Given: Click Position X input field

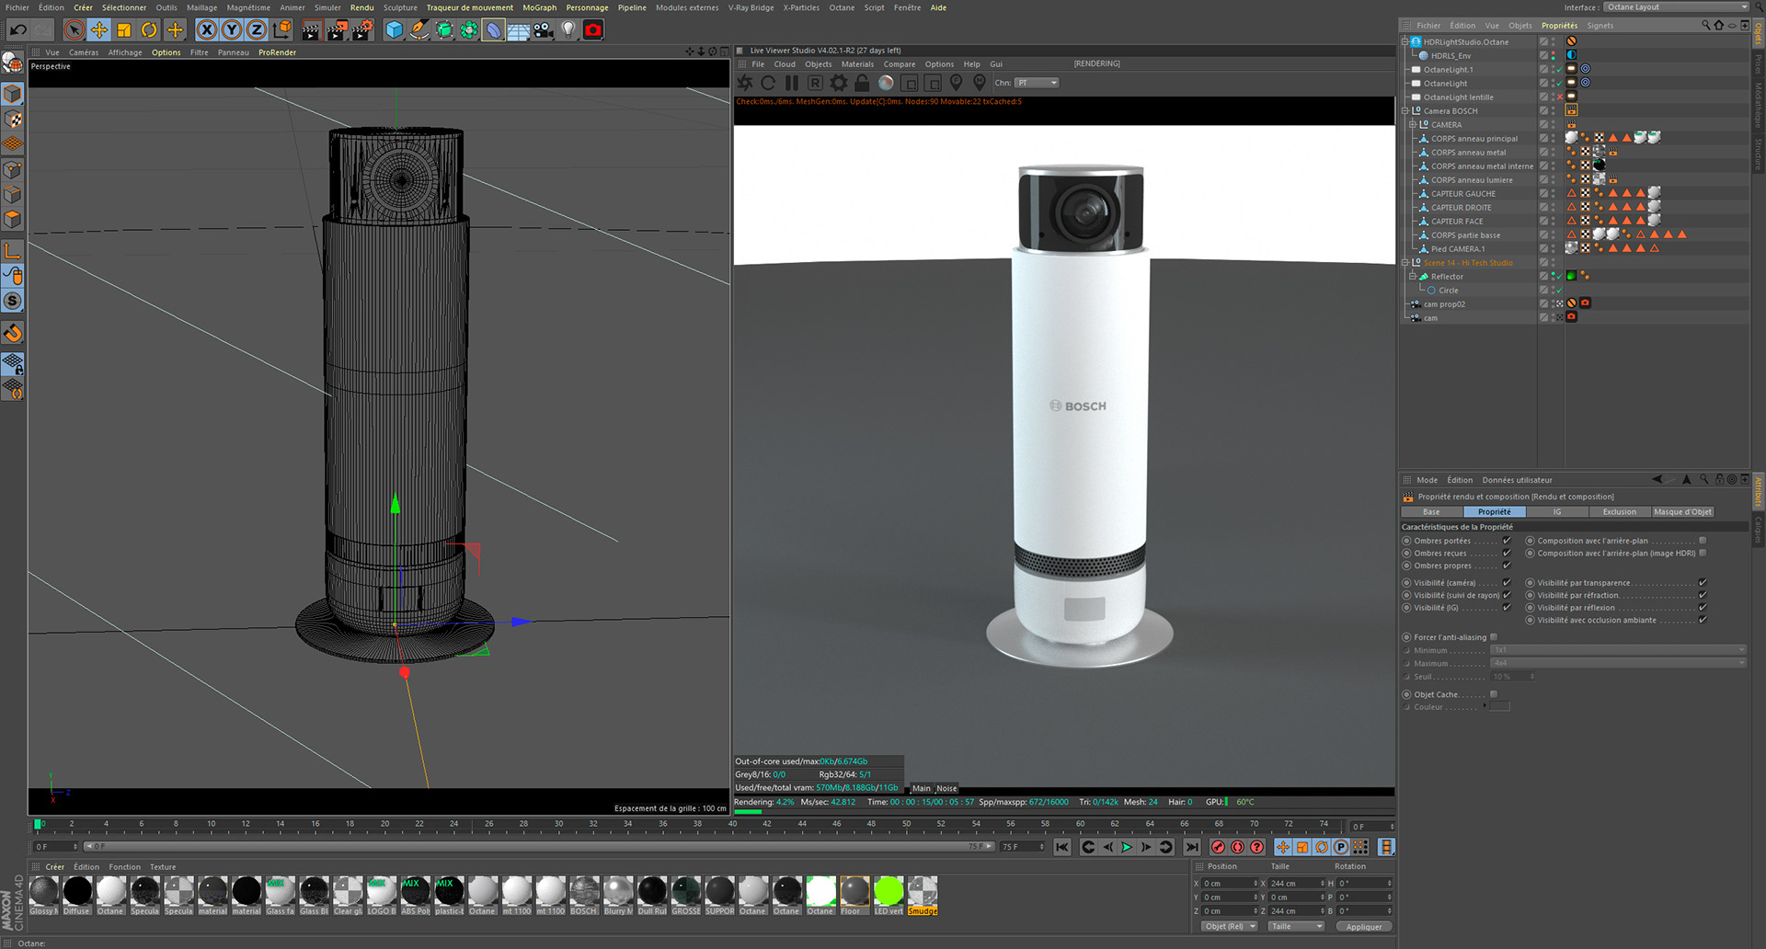Looking at the screenshot, I should (x=1230, y=884).
